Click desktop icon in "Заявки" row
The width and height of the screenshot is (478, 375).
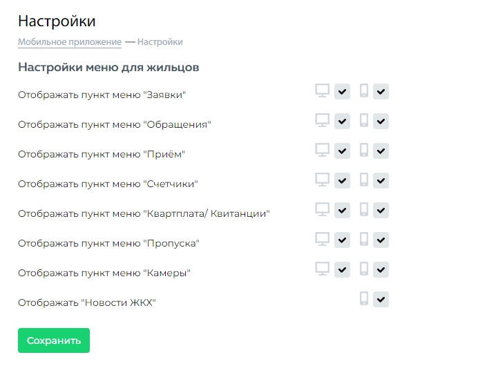(x=322, y=91)
